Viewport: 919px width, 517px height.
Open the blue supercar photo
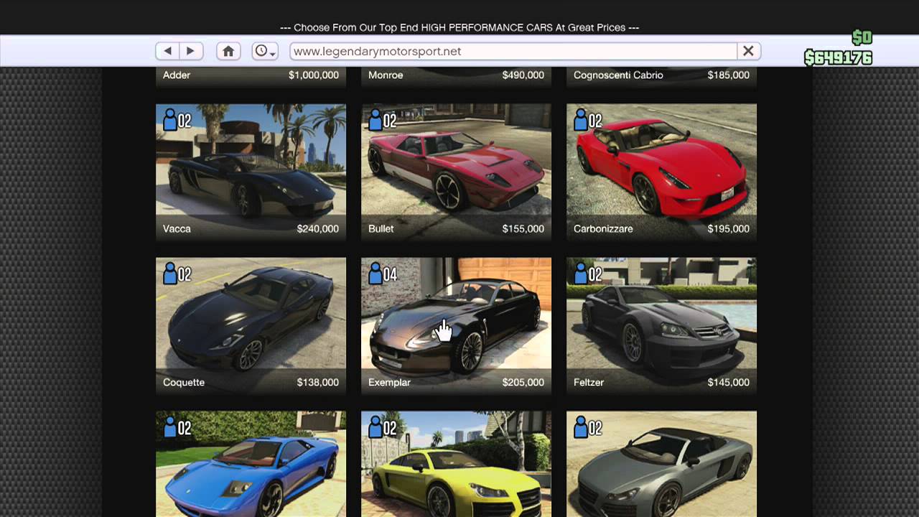[251, 464]
